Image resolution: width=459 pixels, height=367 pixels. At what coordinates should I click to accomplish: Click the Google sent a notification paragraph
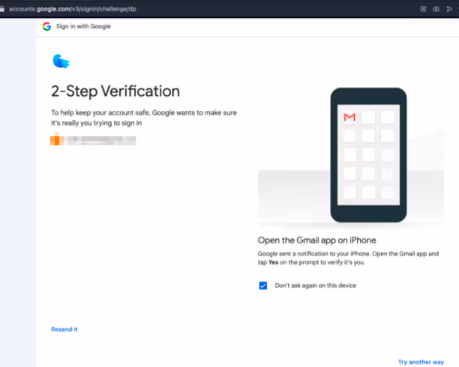pos(348,258)
